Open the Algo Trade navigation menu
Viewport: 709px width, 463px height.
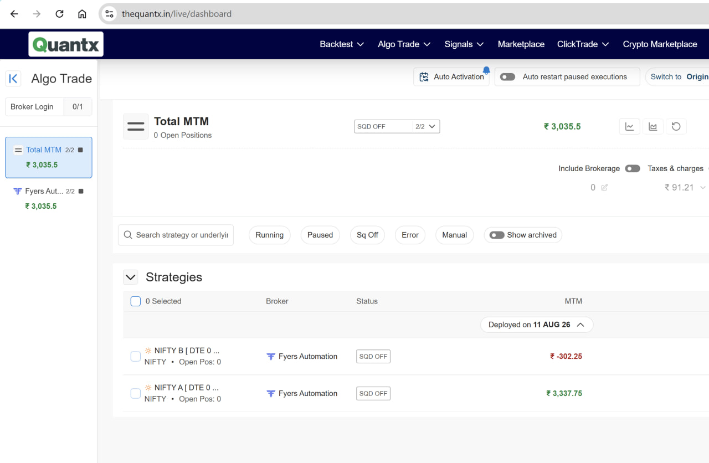tap(404, 44)
